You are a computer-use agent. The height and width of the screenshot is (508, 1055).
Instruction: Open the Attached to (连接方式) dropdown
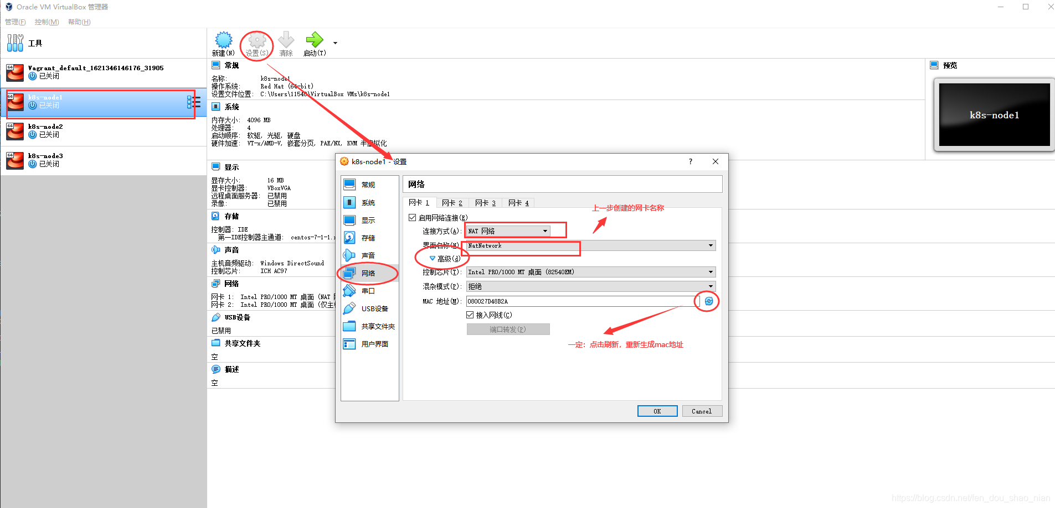coord(508,231)
